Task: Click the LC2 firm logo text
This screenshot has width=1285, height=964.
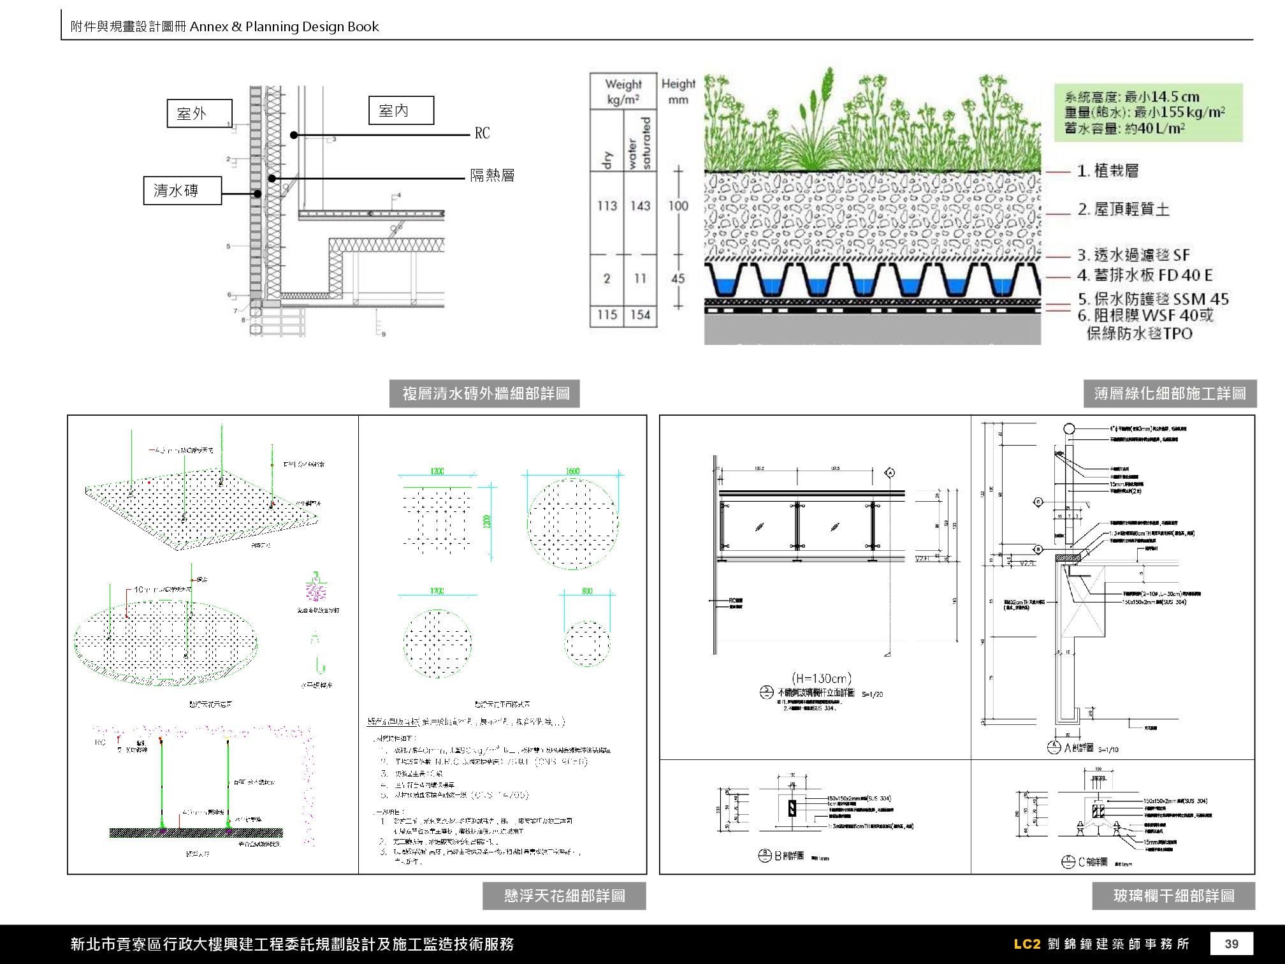Action: pyautogui.click(x=1027, y=944)
